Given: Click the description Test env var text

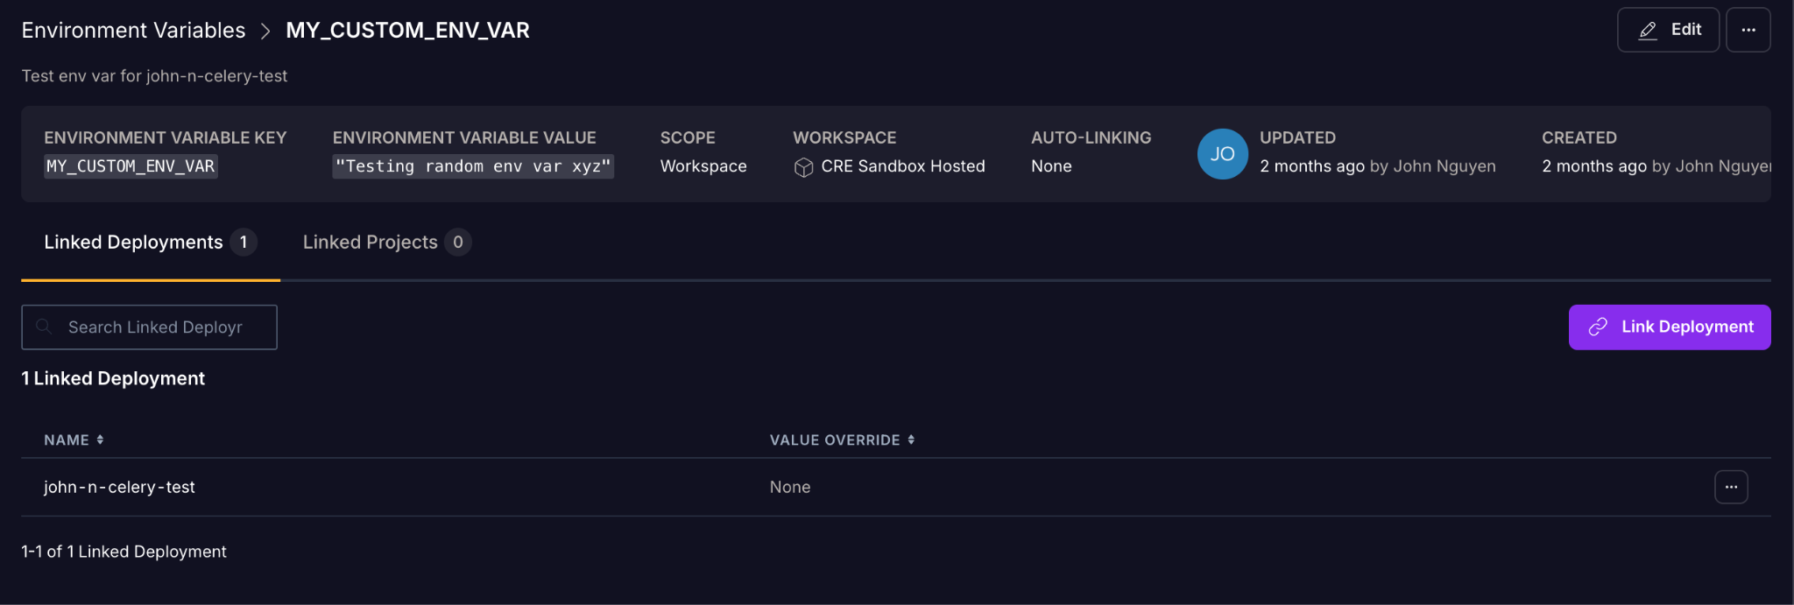Looking at the screenshot, I should (x=154, y=76).
